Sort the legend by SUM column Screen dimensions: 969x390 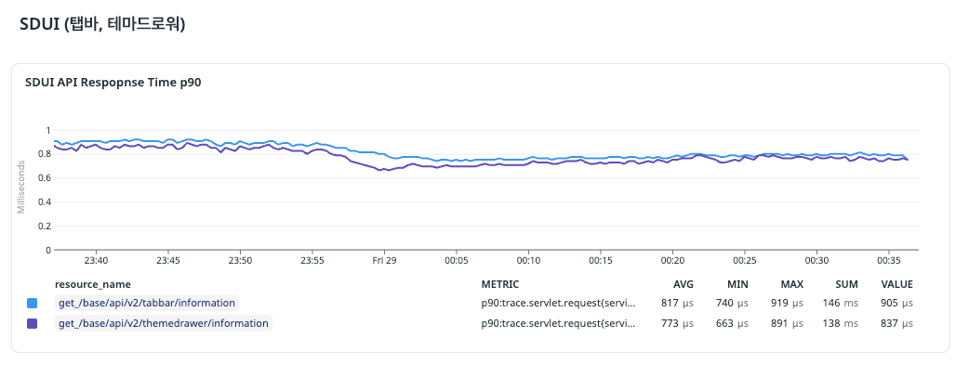click(846, 284)
